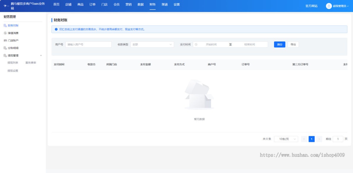Click the 收款方 column header
Viewport: 353px width, 173px height.
(91, 64)
